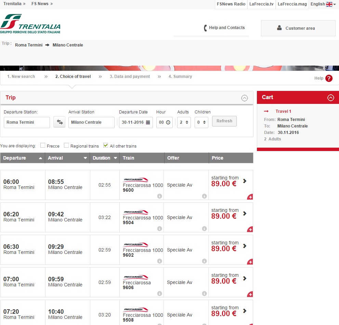Click the Departure Station input field
This screenshot has height=325, width=339.
27,122
